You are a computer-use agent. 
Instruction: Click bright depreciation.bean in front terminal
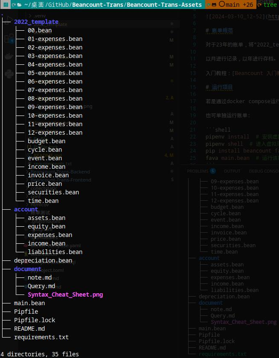coord(43,260)
